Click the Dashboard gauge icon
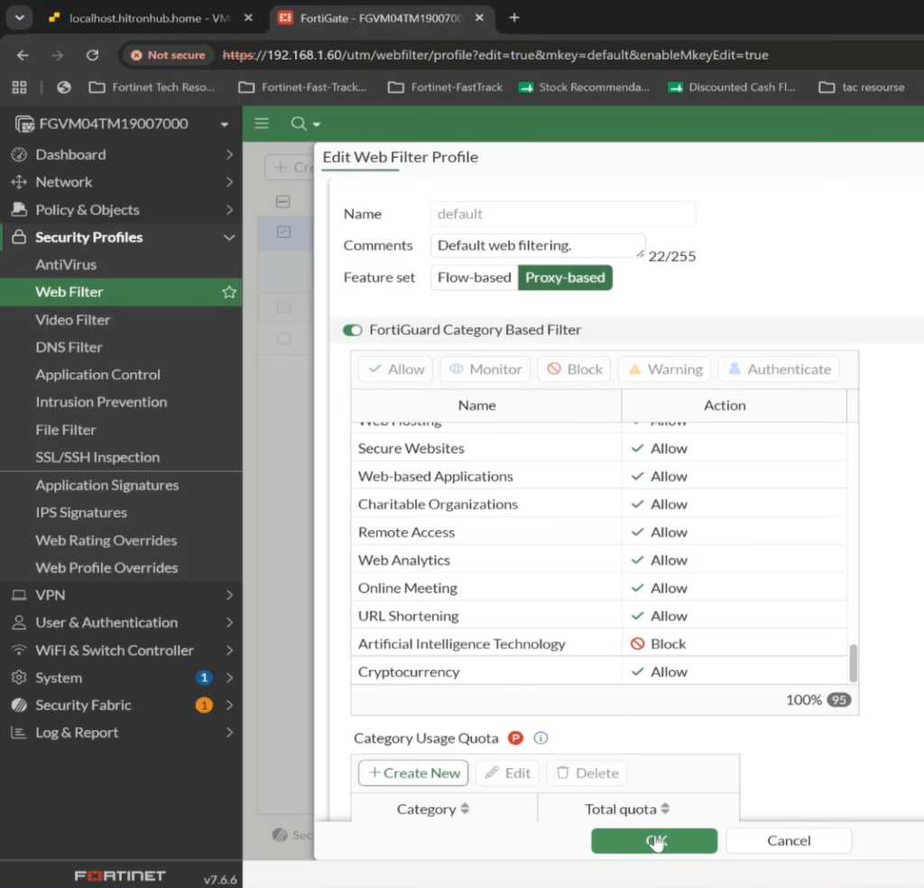Viewport: 924px width, 888px height. point(20,154)
